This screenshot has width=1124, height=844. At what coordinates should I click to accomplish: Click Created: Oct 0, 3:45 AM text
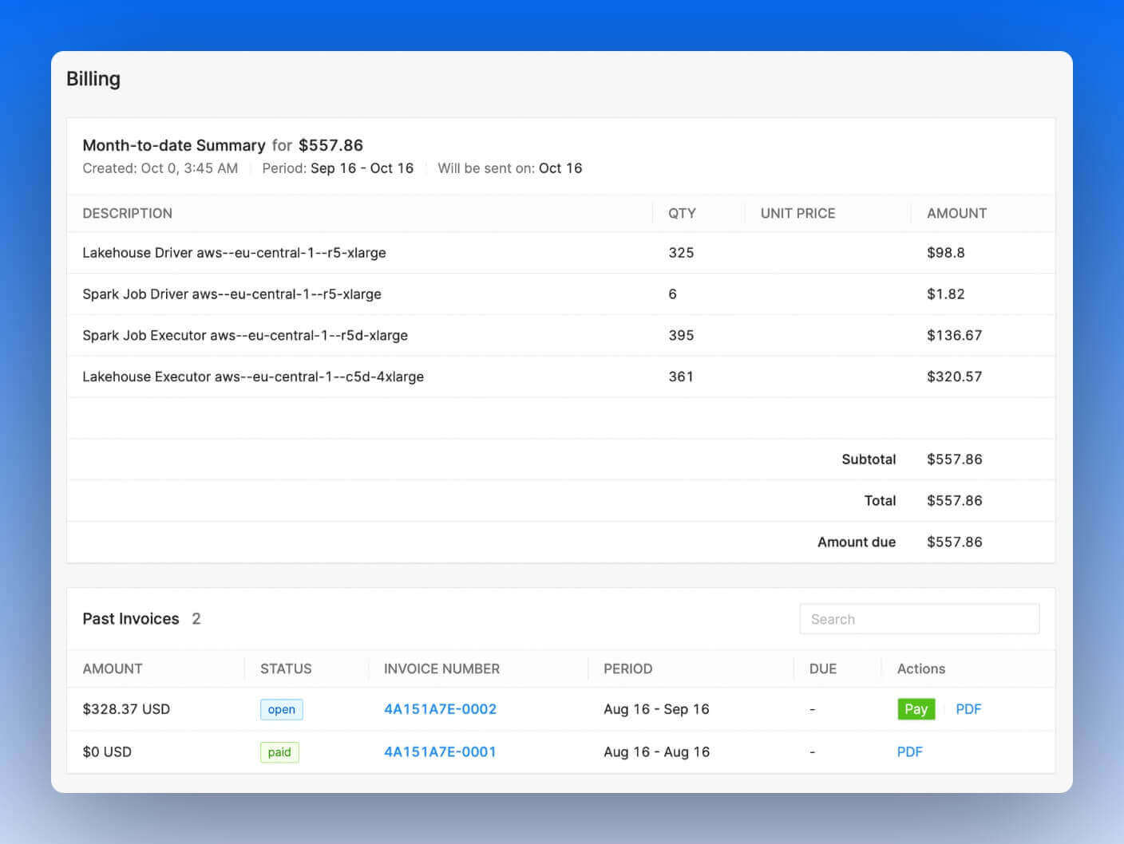pos(160,168)
